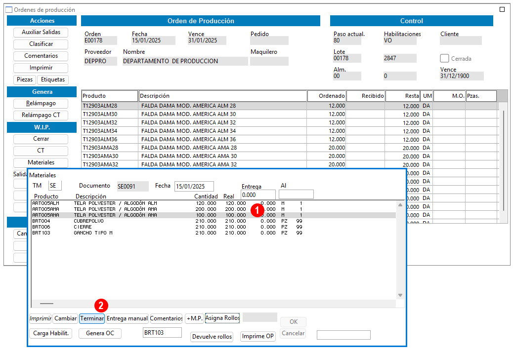Click the Etiquetas button

coord(53,80)
